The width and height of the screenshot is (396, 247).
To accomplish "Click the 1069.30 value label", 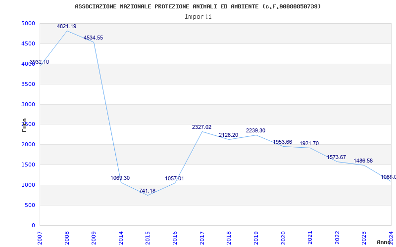I will [x=120, y=178].
